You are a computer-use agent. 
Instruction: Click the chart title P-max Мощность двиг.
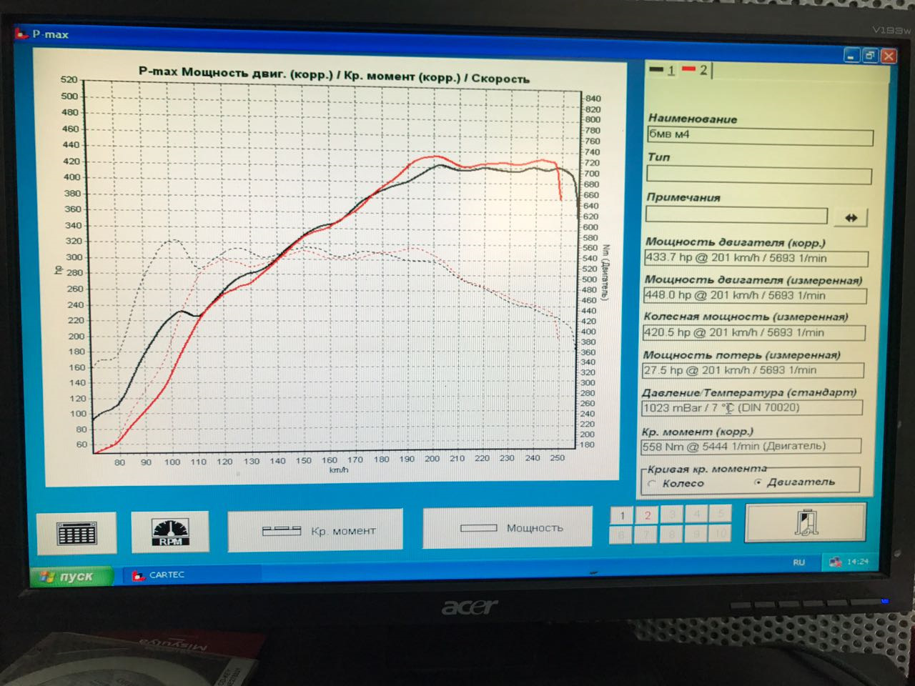[334, 74]
